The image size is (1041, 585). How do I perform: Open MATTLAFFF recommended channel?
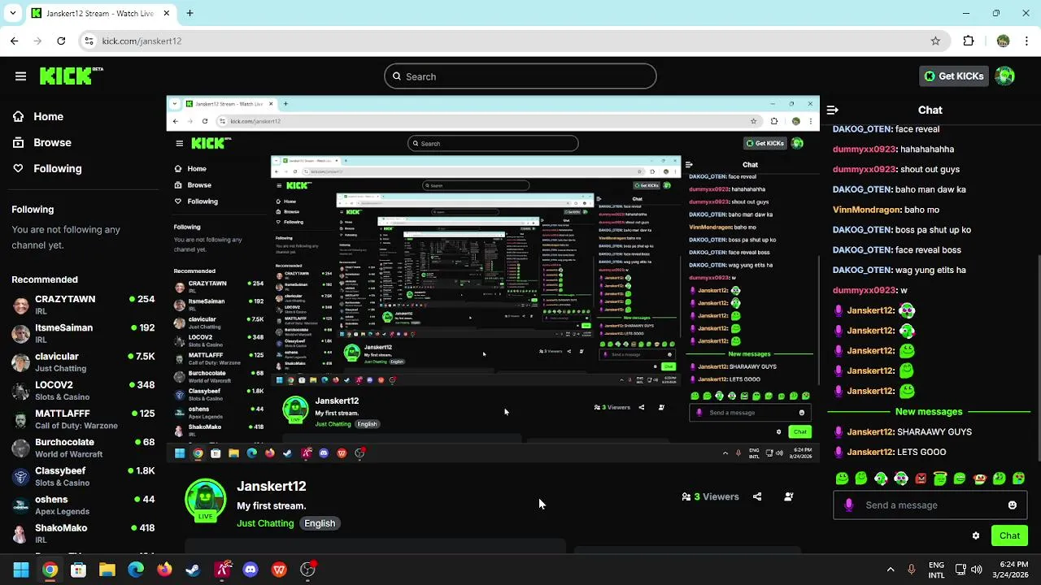(x=83, y=419)
